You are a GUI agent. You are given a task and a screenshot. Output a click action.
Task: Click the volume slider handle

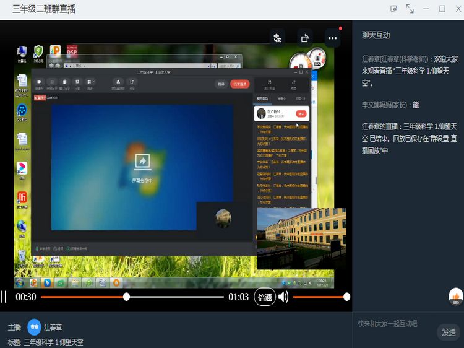pyautogui.click(x=346, y=297)
